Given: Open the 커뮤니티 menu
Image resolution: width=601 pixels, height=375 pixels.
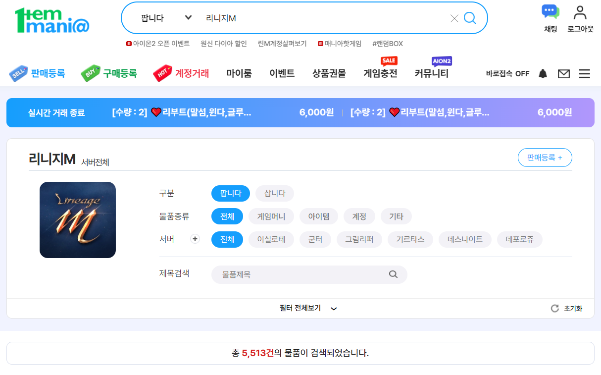Looking at the screenshot, I should (432, 73).
